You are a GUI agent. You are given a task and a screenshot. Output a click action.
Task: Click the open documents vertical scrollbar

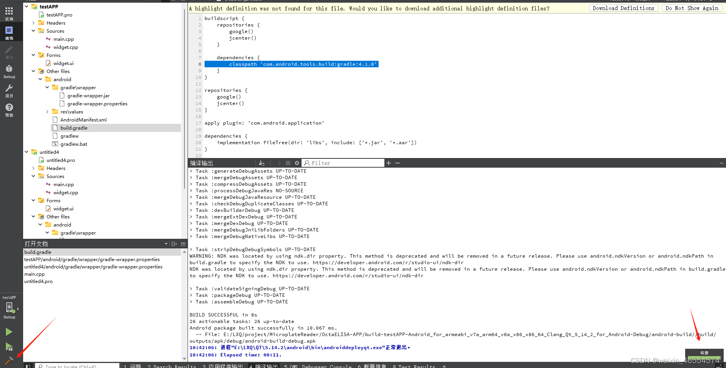click(184, 305)
